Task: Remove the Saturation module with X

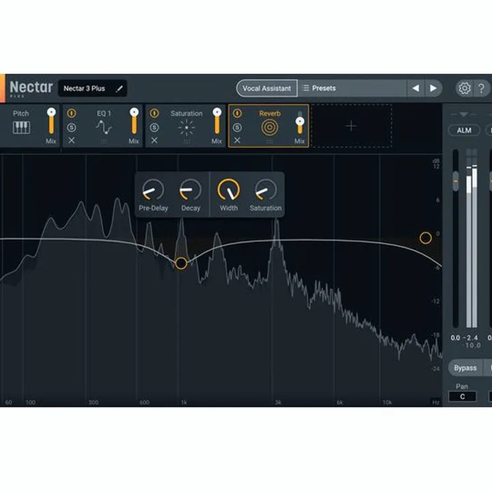Action: [x=154, y=140]
